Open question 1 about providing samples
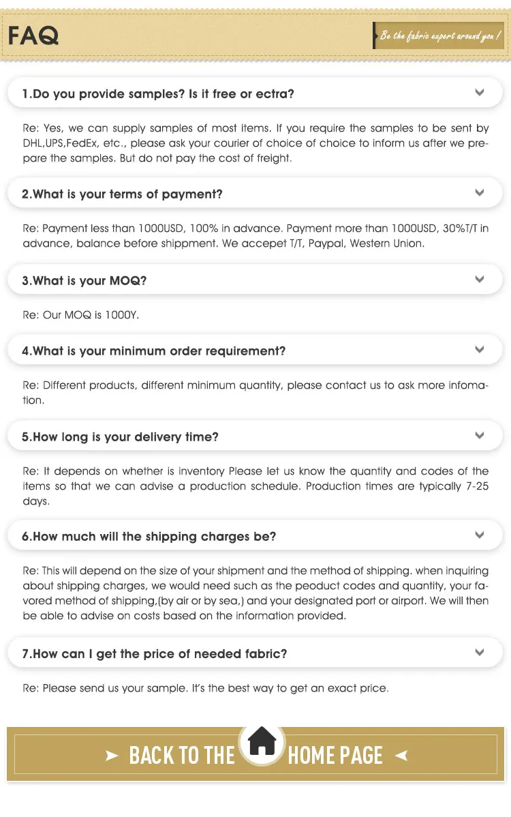This screenshot has height=817, width=511. (x=158, y=93)
